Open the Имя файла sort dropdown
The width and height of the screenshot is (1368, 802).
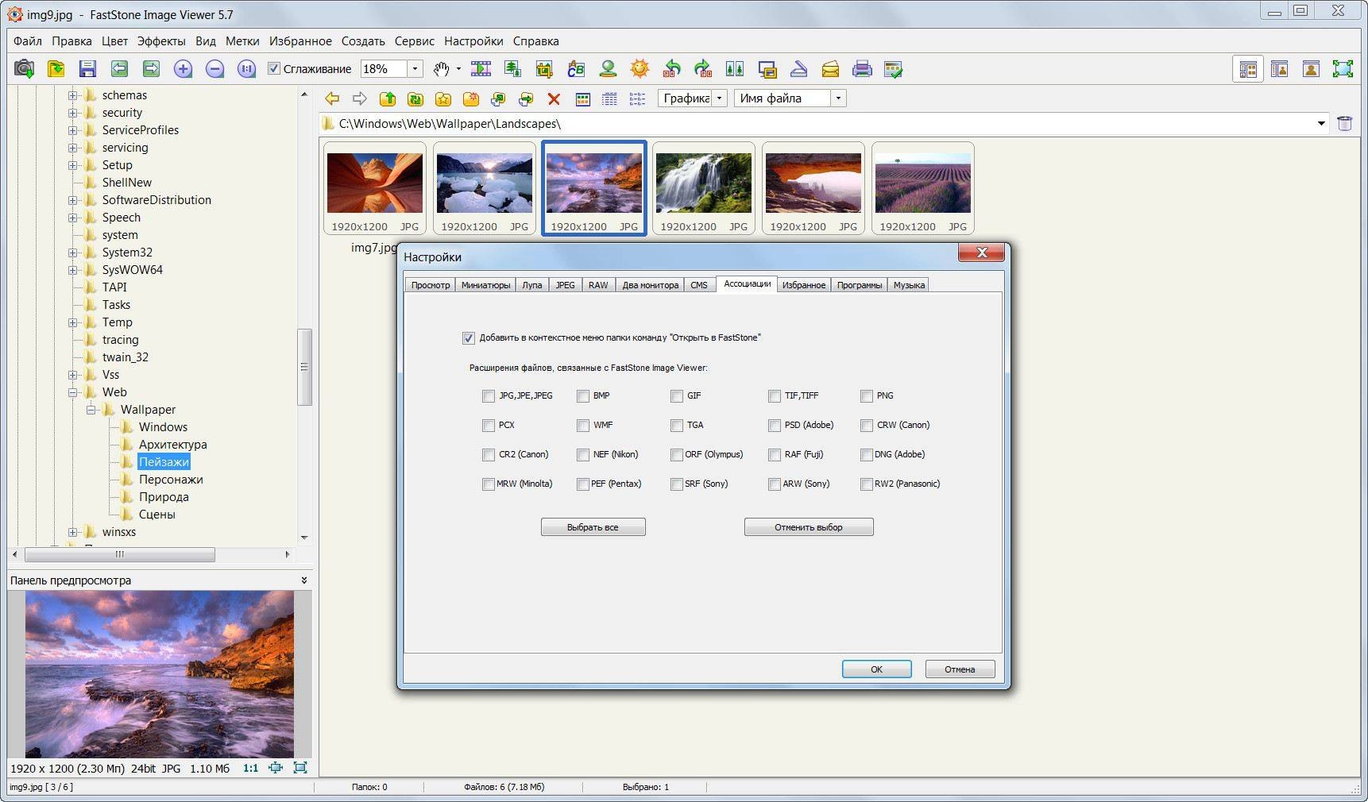[x=838, y=98]
